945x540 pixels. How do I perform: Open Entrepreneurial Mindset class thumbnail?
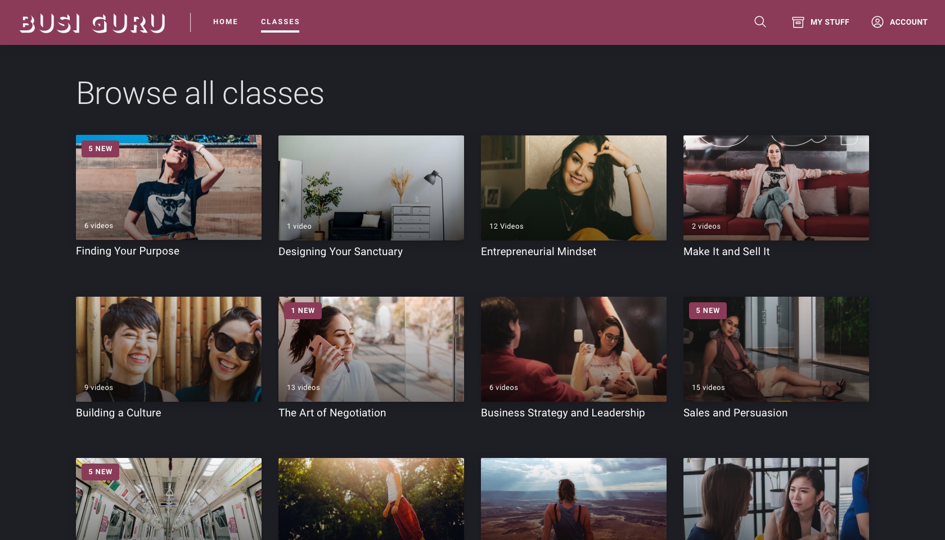(574, 188)
